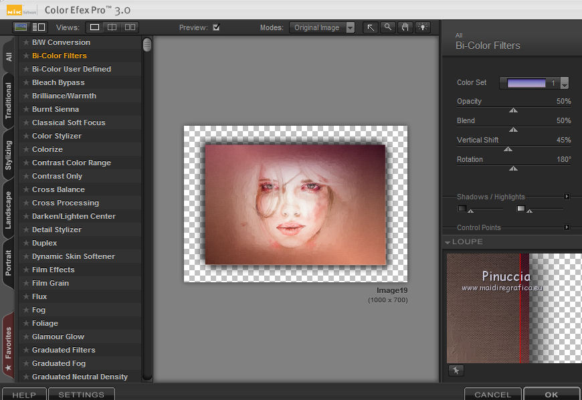Click the OK button
The width and height of the screenshot is (582, 400).
coord(551,395)
